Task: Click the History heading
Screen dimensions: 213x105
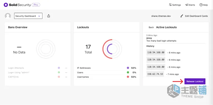Action: pyautogui.click(x=150, y=46)
